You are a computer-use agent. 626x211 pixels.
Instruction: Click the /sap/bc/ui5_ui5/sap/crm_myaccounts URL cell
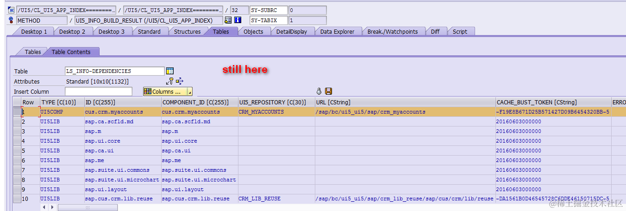pyautogui.click(x=405, y=112)
